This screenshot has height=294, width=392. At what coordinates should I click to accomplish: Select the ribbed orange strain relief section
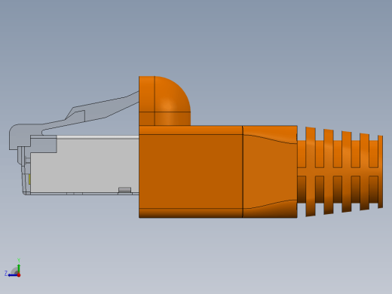pyautogui.click(x=340, y=172)
